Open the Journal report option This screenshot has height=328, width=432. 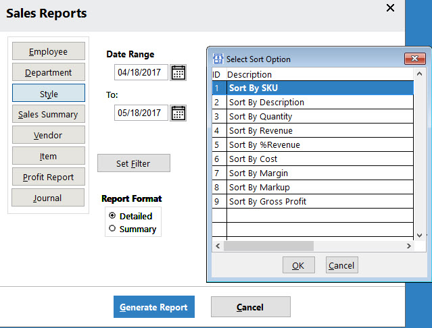tap(48, 197)
